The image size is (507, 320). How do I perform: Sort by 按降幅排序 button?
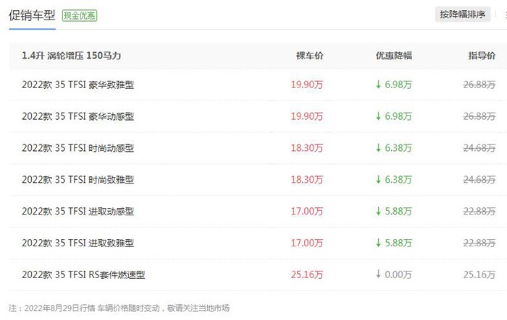[463, 14]
